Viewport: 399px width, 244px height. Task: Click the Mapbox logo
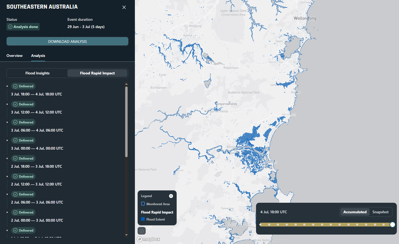pyautogui.click(x=149, y=239)
